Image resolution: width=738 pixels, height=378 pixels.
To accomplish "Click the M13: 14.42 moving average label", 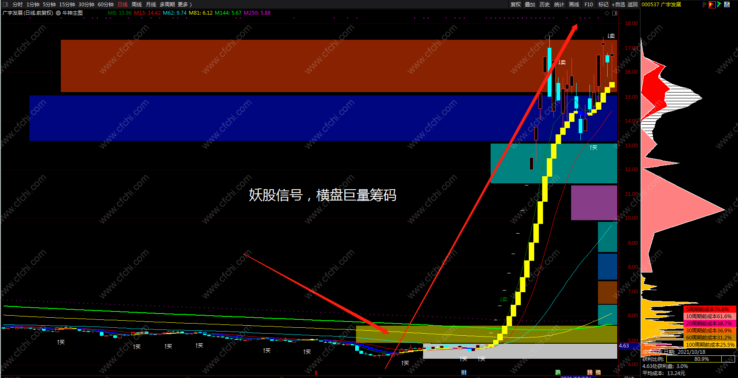I will 147,13.
